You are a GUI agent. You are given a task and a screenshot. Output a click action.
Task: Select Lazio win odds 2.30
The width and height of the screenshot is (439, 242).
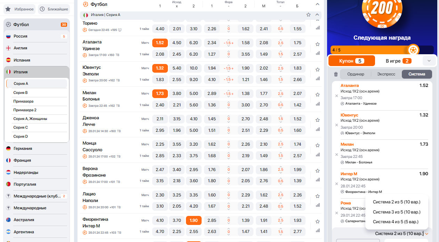coord(160,195)
